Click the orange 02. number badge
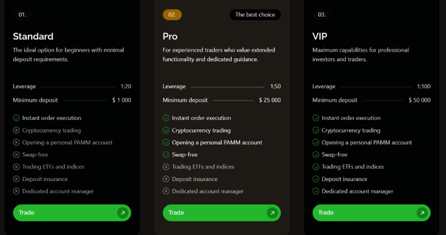Screen dimensions: 446x235 [x=172, y=15]
